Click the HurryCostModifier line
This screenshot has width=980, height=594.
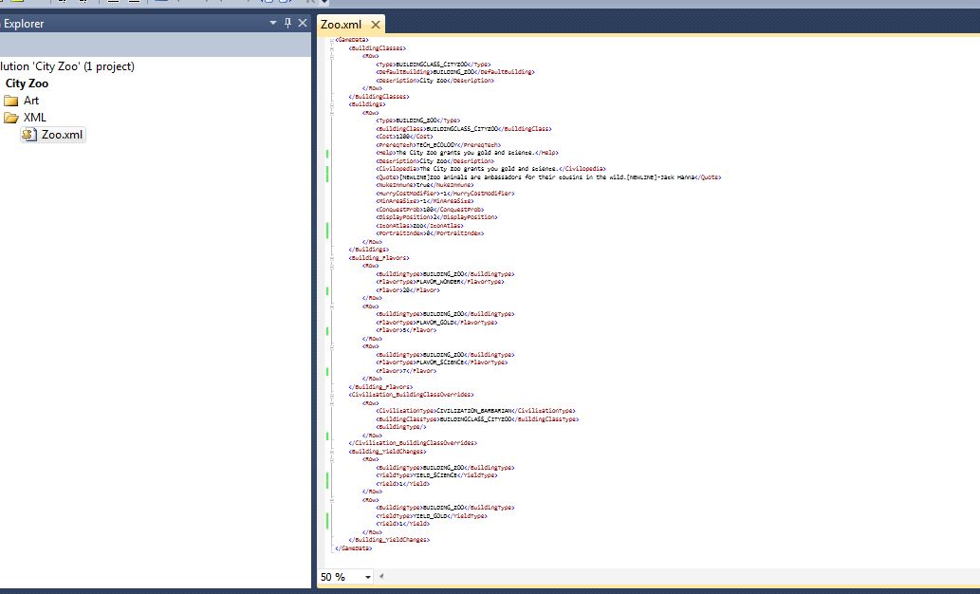[x=445, y=194]
